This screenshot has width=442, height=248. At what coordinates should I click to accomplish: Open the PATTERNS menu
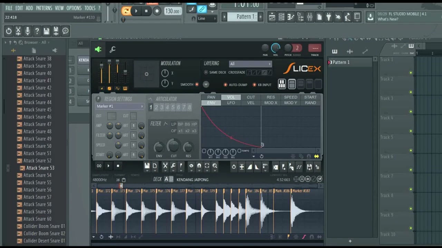pyautogui.click(x=44, y=8)
